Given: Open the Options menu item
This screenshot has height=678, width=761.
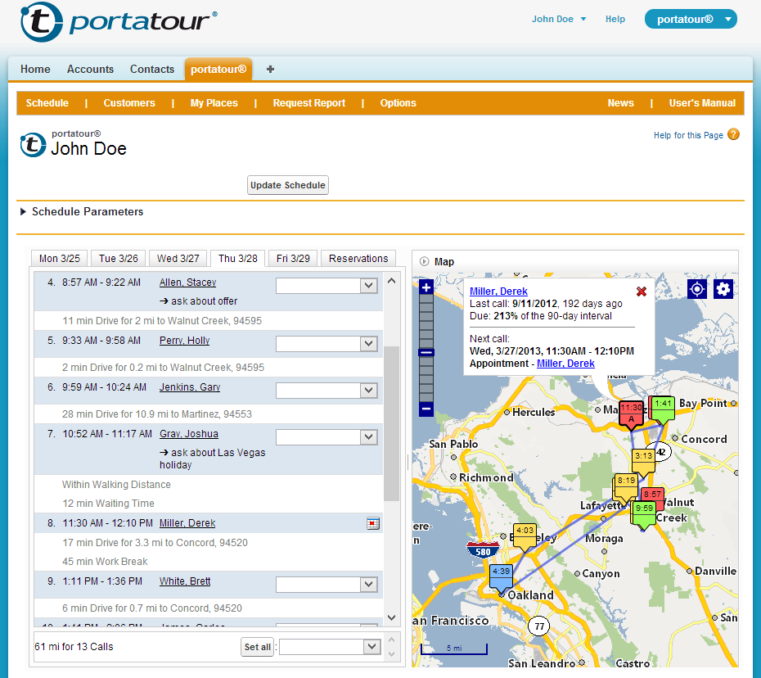Looking at the screenshot, I should (x=398, y=103).
